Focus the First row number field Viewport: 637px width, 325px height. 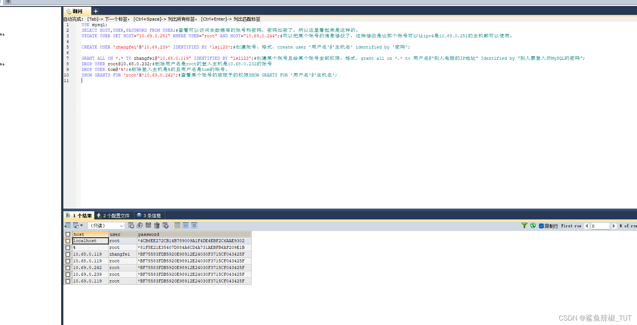point(600,226)
